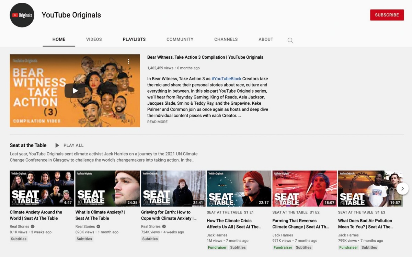Screen dimensions: 412x257
Task: Click Fundraiser badge under What Does Bad Air Pollution
Action: [x=348, y=247]
